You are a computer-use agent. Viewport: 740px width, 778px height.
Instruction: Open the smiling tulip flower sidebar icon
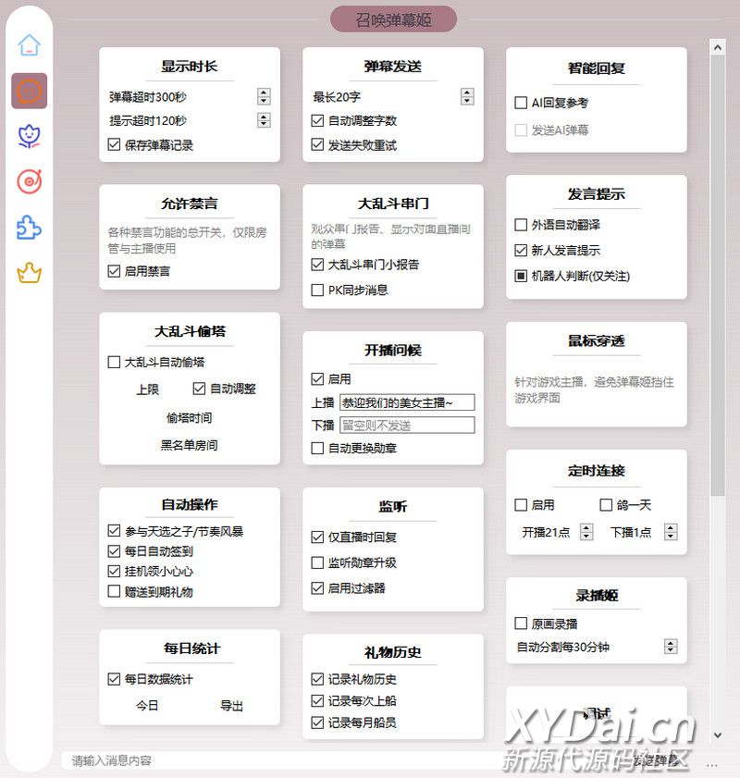pos(30,136)
